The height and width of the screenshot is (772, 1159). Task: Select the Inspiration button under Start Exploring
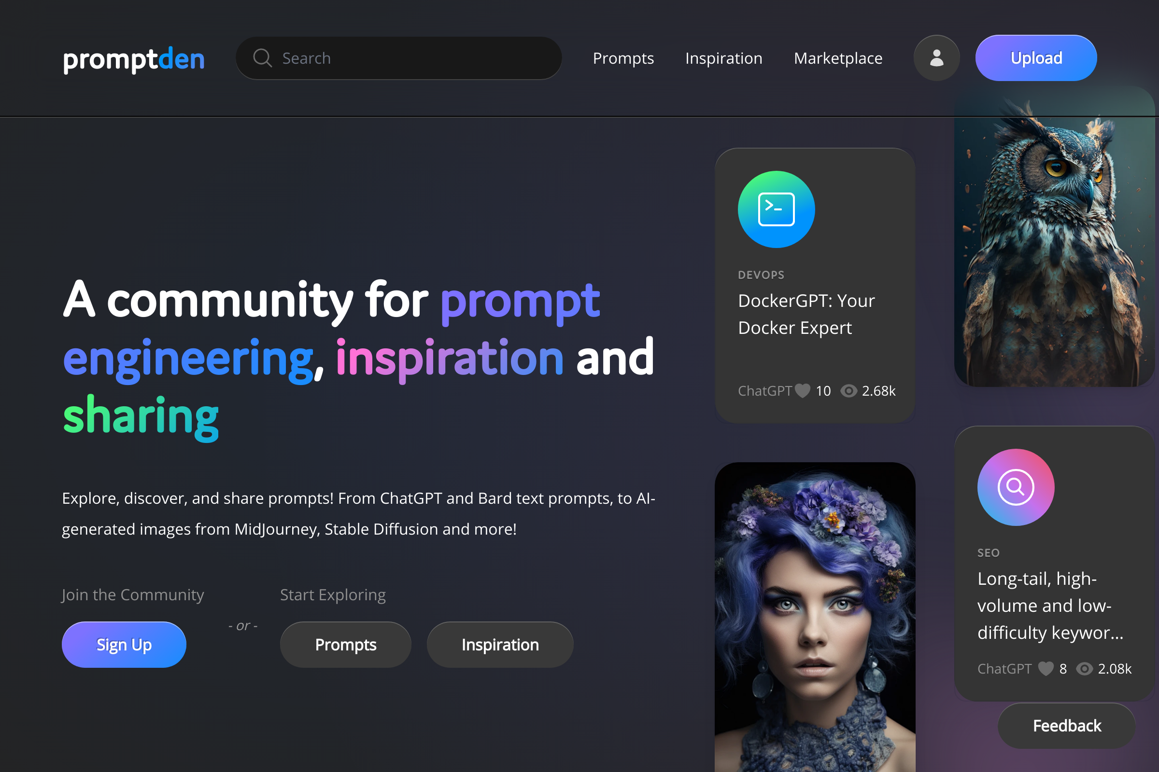[500, 645]
